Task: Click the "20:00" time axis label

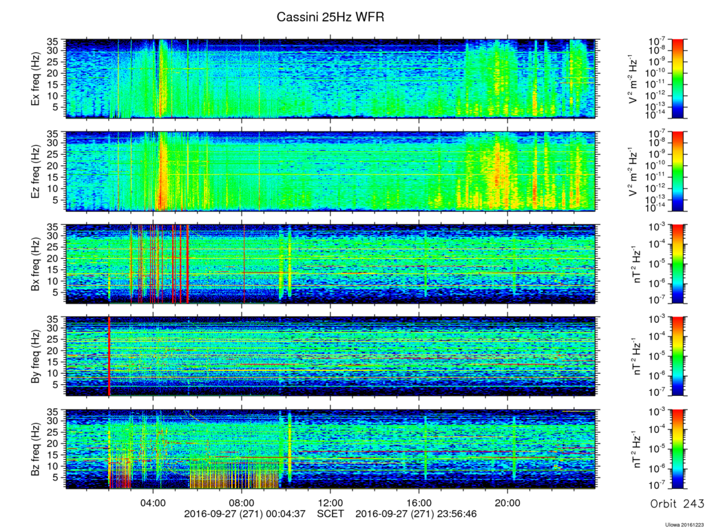Action: (x=507, y=503)
